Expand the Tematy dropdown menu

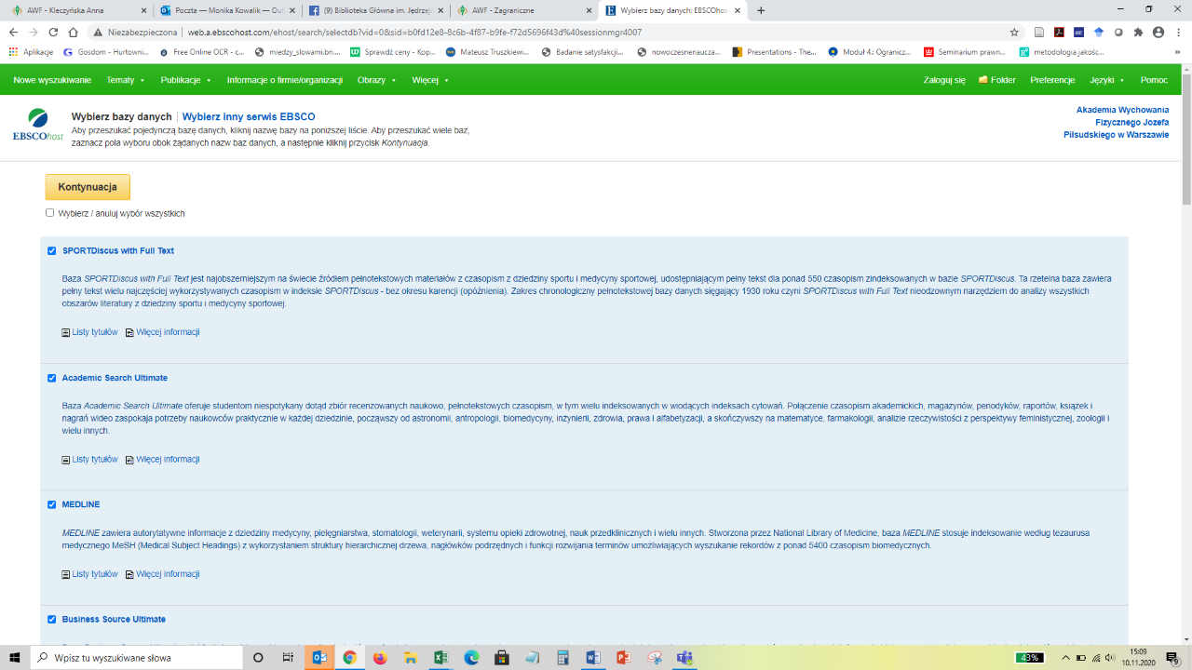126,80
